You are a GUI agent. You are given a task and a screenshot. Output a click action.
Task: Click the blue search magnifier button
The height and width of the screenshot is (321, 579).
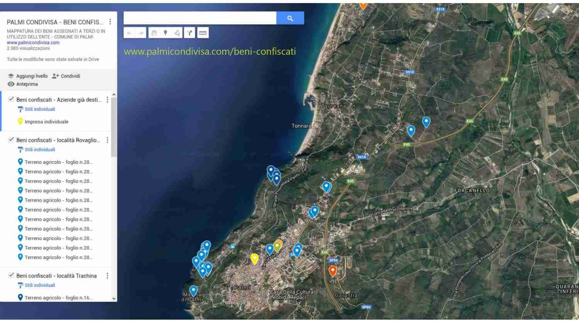coord(290,18)
